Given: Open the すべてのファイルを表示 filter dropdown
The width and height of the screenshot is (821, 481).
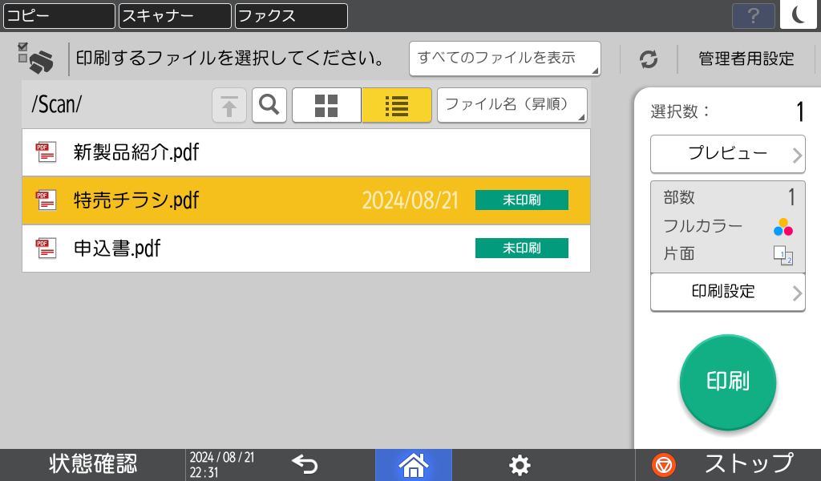Looking at the screenshot, I should 504,59.
